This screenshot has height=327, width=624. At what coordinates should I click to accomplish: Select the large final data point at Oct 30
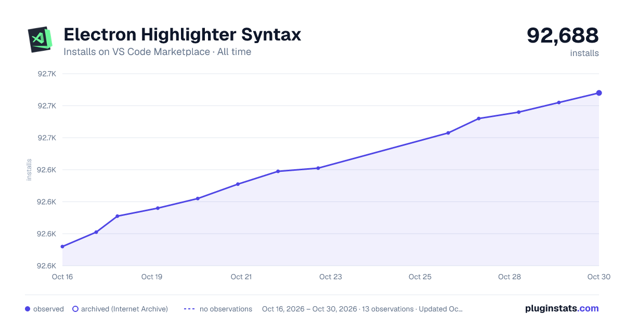599,93
